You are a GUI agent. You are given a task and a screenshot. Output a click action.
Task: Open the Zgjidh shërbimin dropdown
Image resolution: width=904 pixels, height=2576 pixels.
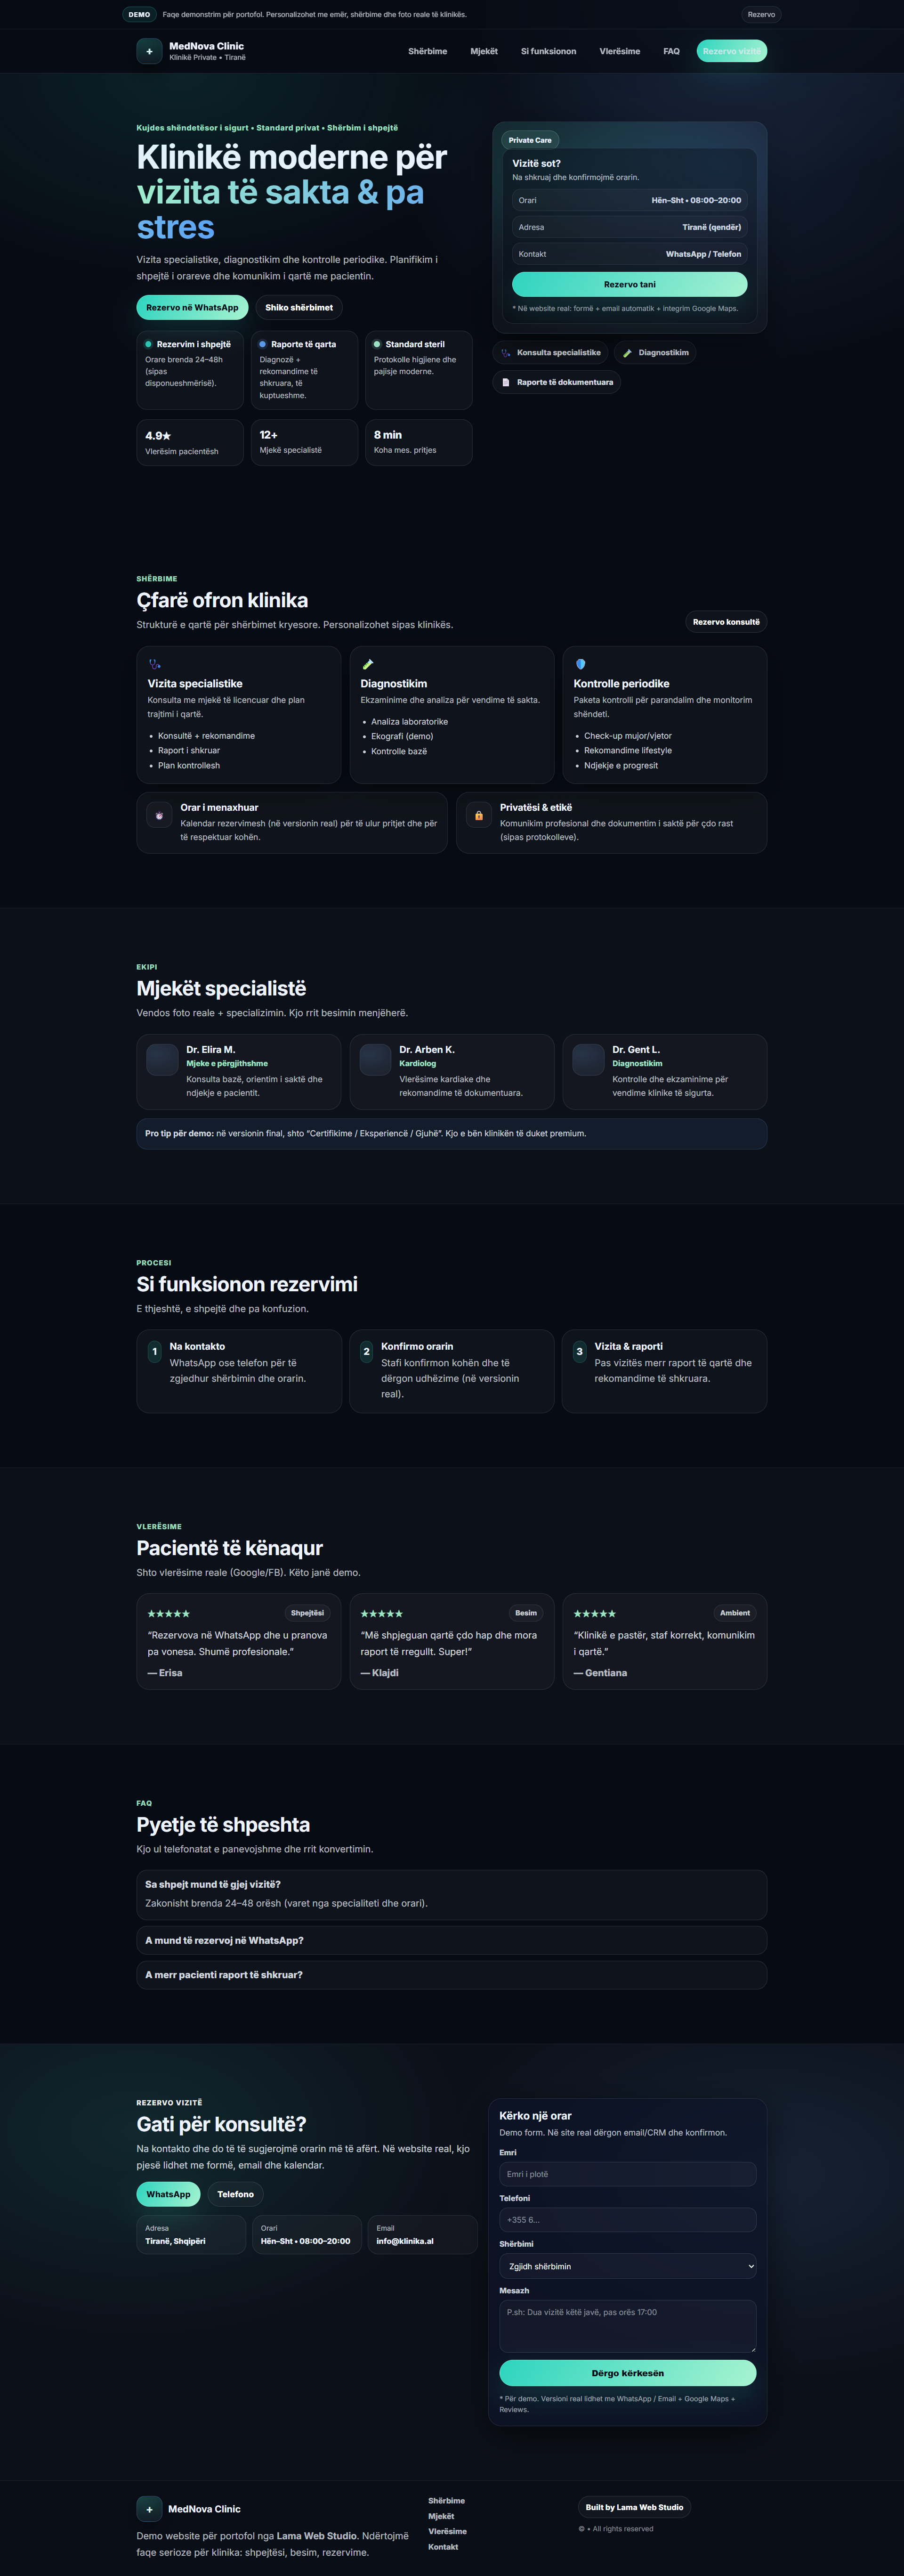[627, 2266]
